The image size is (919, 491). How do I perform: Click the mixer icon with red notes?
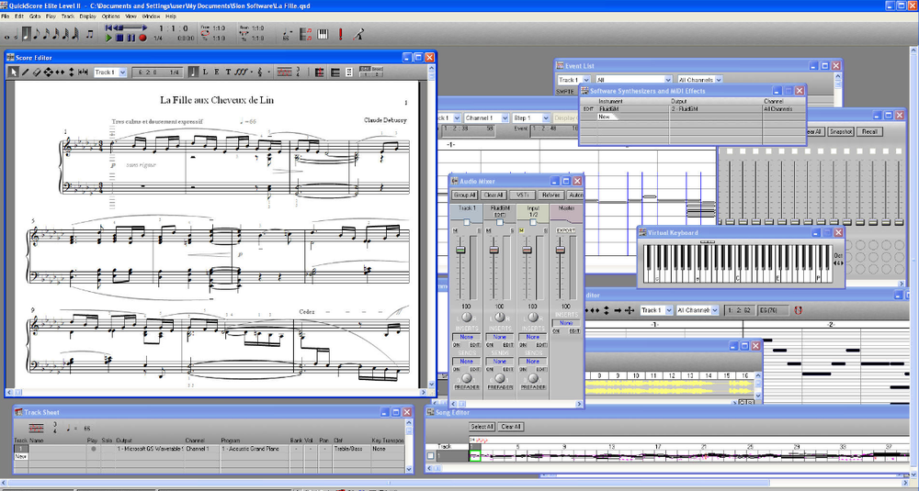305,34
